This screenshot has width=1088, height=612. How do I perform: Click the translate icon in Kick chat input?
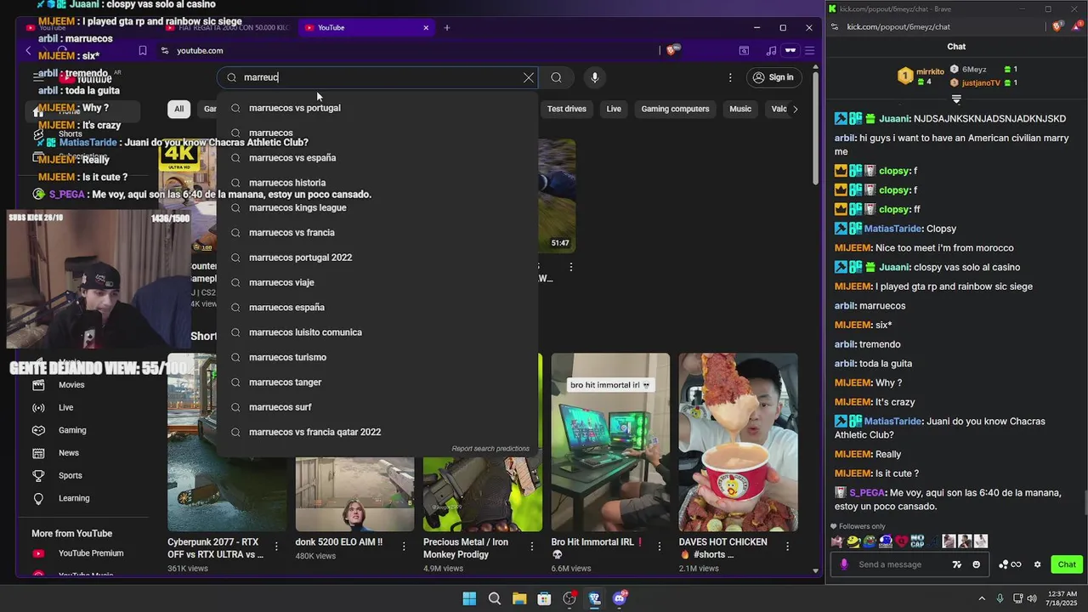tap(957, 564)
